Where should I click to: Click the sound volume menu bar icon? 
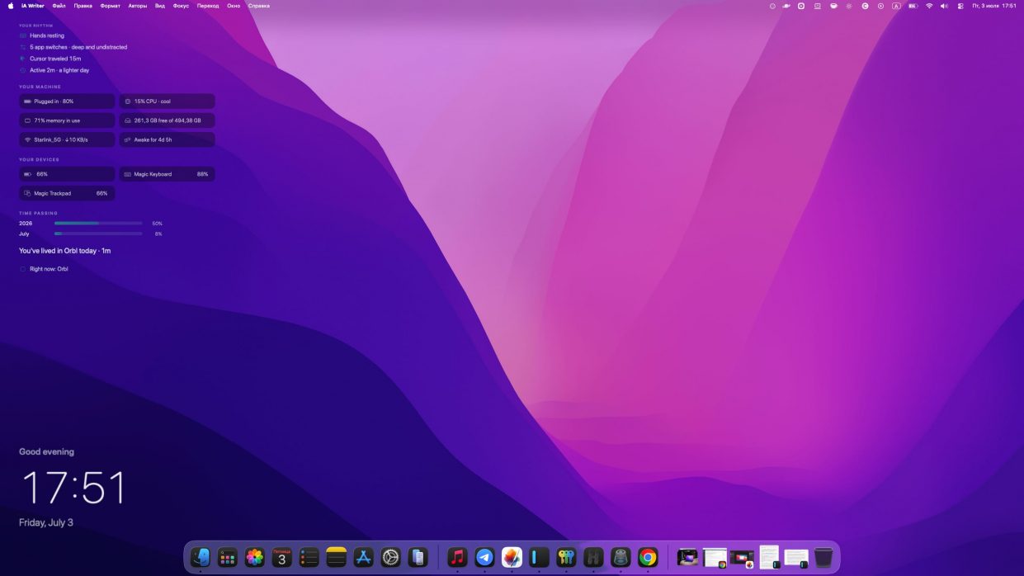(944, 6)
